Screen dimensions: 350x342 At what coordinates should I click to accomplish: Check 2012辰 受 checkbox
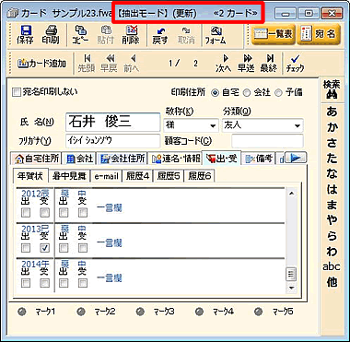pyautogui.click(x=45, y=213)
